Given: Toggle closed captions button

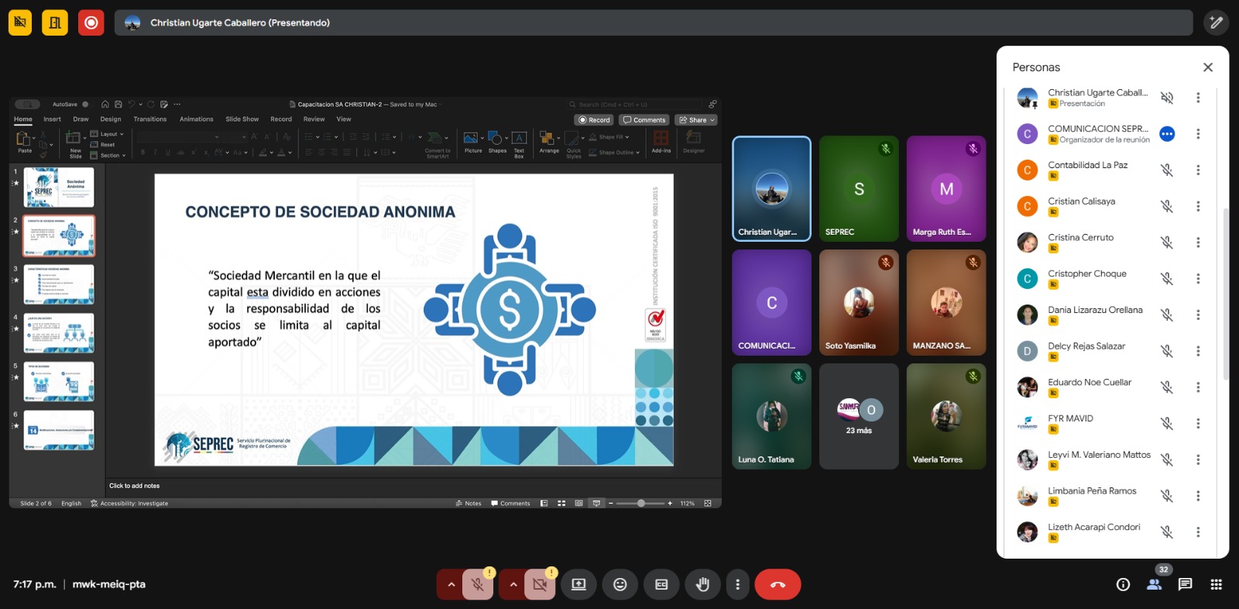Looking at the screenshot, I should (661, 585).
